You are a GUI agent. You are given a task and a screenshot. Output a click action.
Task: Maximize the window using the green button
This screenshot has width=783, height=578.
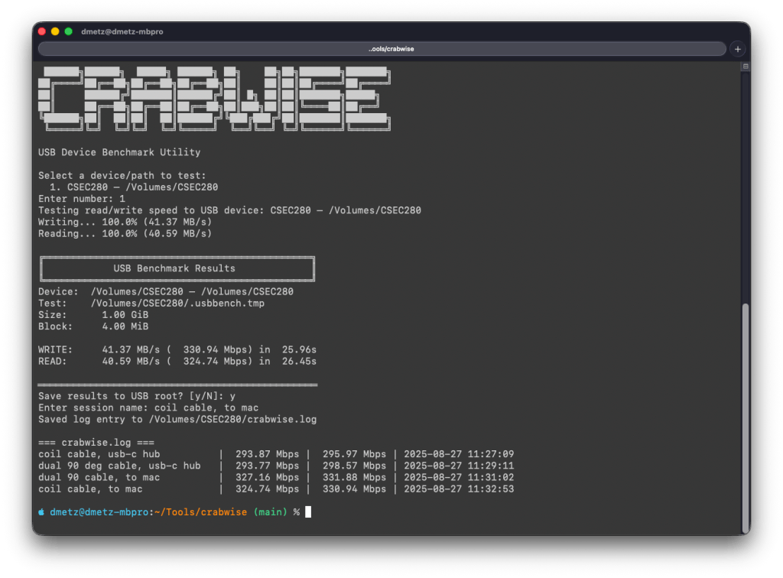68,31
